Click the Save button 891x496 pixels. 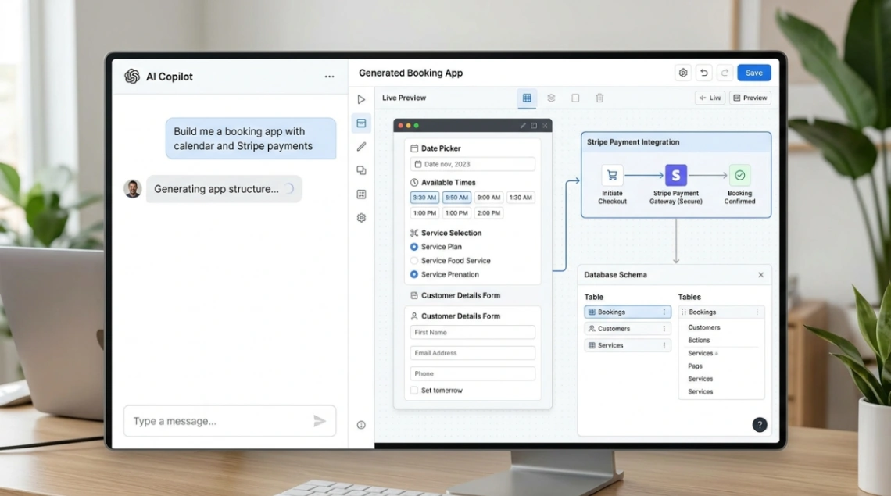point(754,73)
